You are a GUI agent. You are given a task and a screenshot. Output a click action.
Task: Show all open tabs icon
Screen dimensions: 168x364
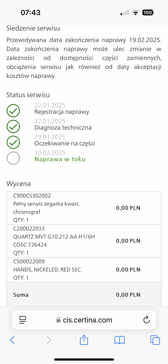pyautogui.click(x=155, y=340)
